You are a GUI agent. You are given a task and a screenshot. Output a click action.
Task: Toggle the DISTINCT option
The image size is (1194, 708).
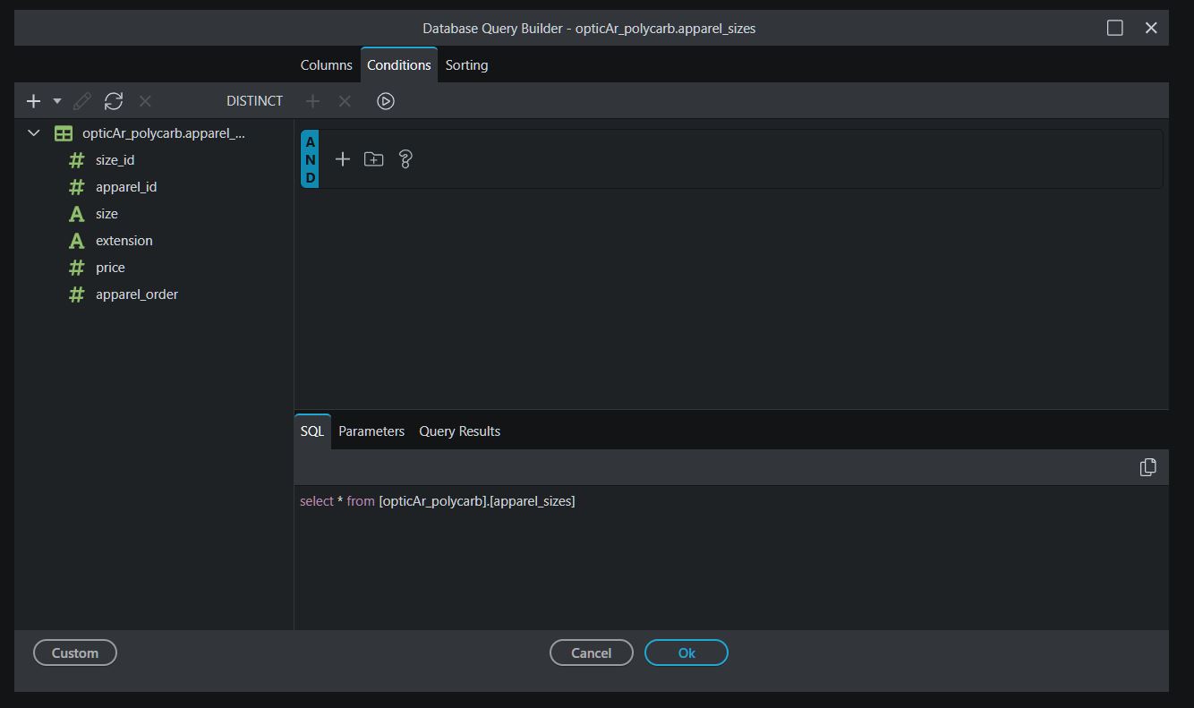tap(254, 101)
